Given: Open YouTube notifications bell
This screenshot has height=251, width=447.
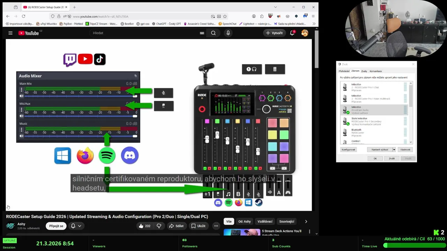Looking at the screenshot, I should pyautogui.click(x=292, y=33).
